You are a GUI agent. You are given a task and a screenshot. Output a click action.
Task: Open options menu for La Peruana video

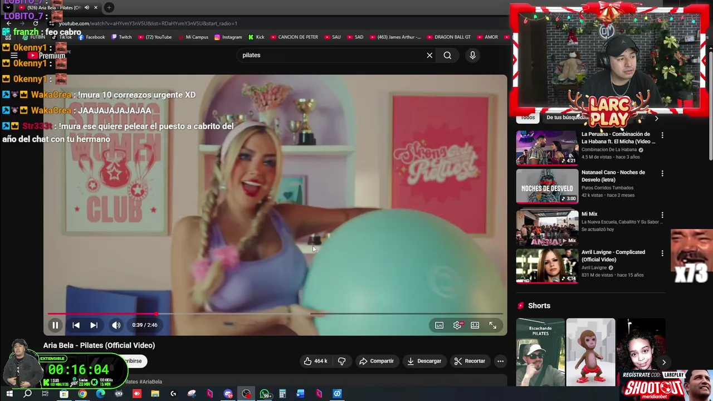tap(662, 135)
